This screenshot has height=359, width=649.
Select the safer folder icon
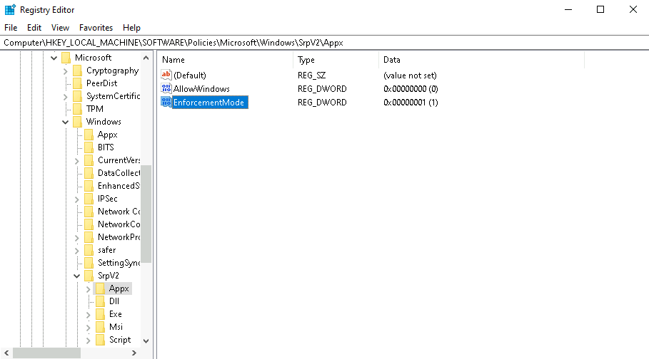89,250
